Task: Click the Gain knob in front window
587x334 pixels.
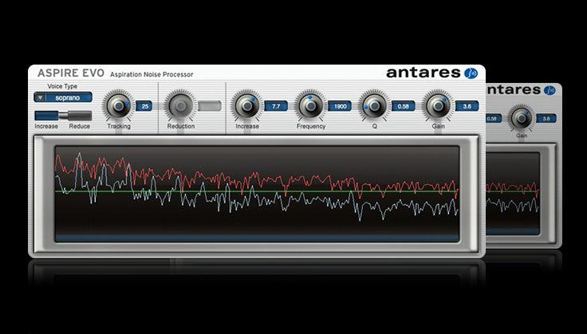Action: point(438,106)
